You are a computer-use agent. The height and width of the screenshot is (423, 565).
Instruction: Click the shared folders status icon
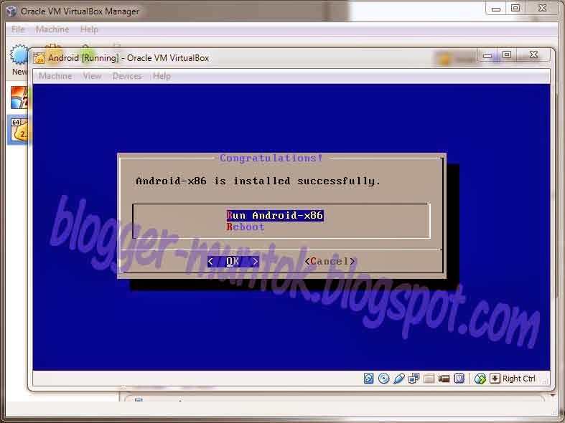tap(429, 379)
